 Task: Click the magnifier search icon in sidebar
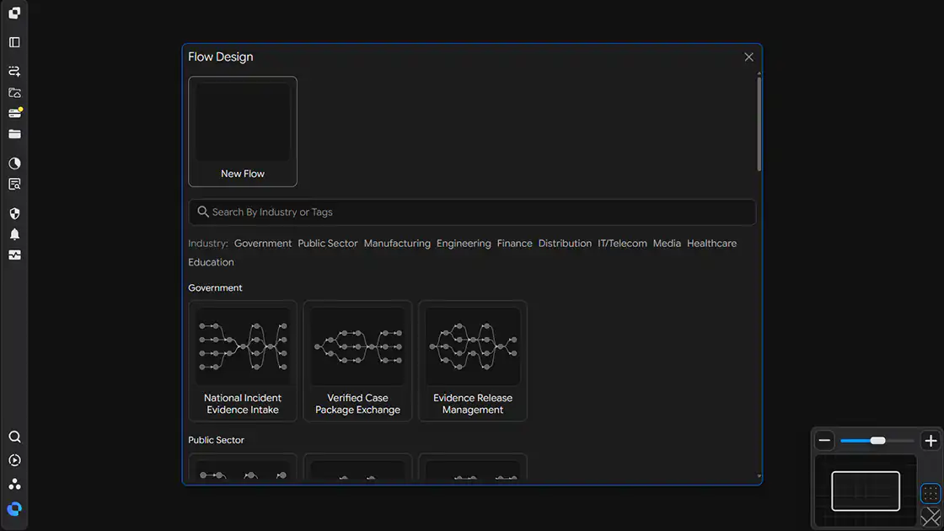tap(14, 437)
